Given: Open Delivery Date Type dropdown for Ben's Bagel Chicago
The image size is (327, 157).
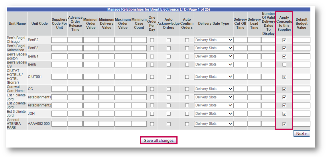Looking at the screenshot, I should point(213,40).
